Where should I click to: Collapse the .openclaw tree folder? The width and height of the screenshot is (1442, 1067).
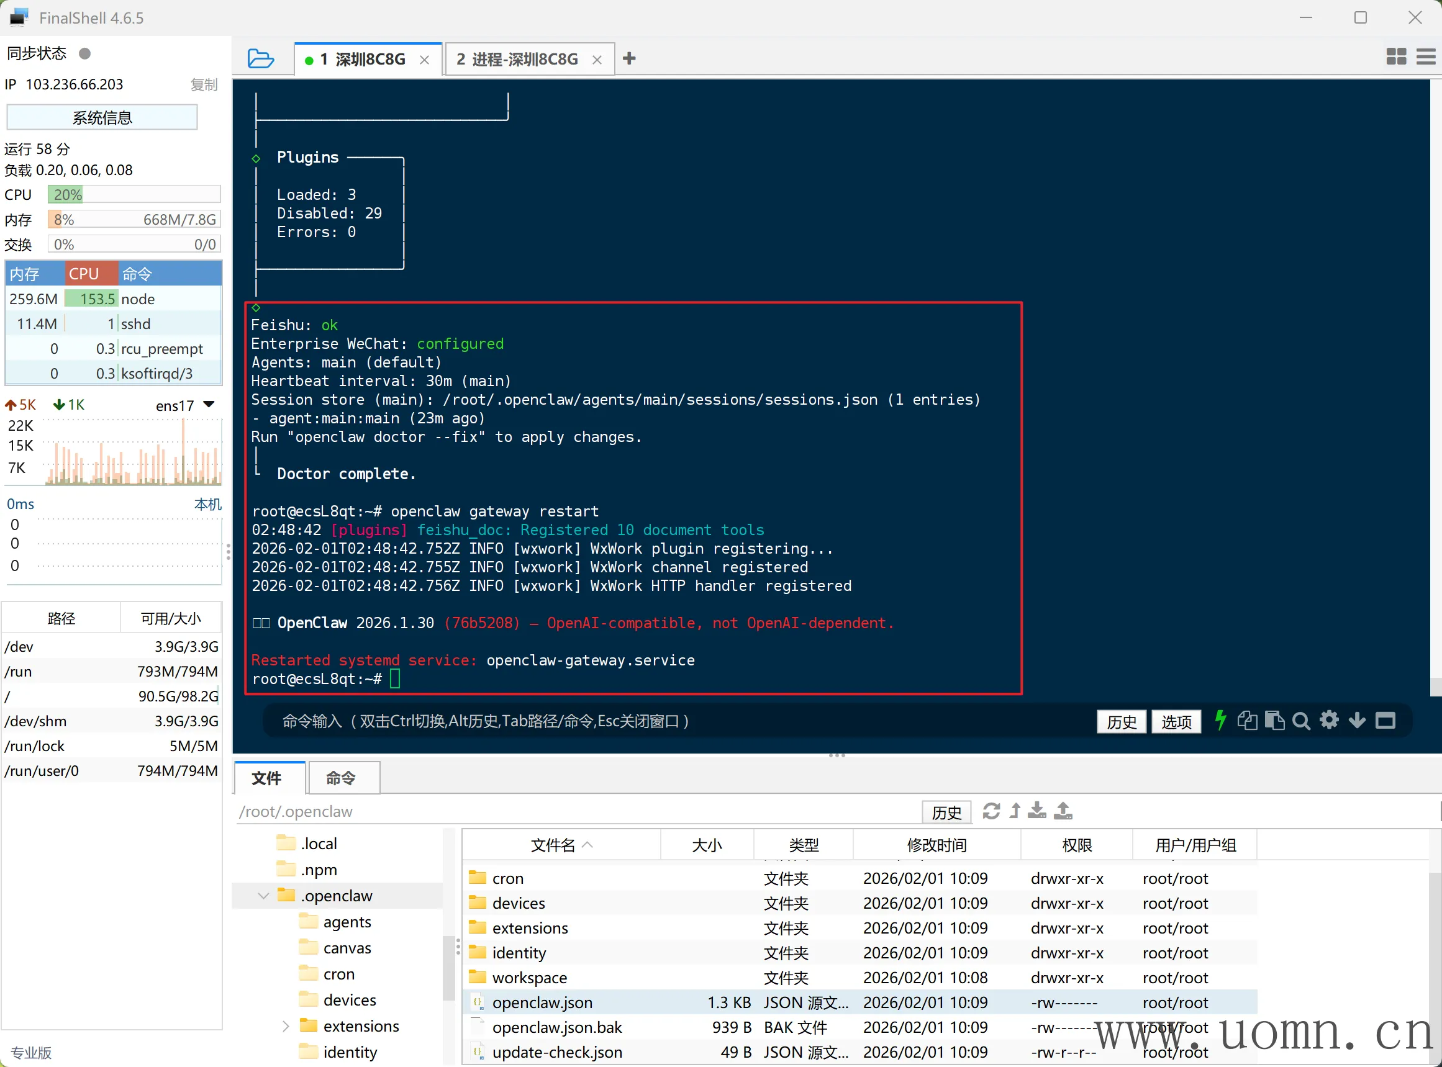[x=263, y=896]
